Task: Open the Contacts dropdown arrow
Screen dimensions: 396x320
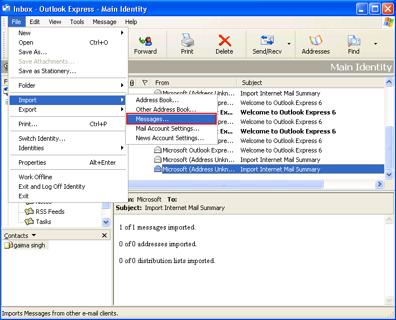Action: [x=34, y=235]
